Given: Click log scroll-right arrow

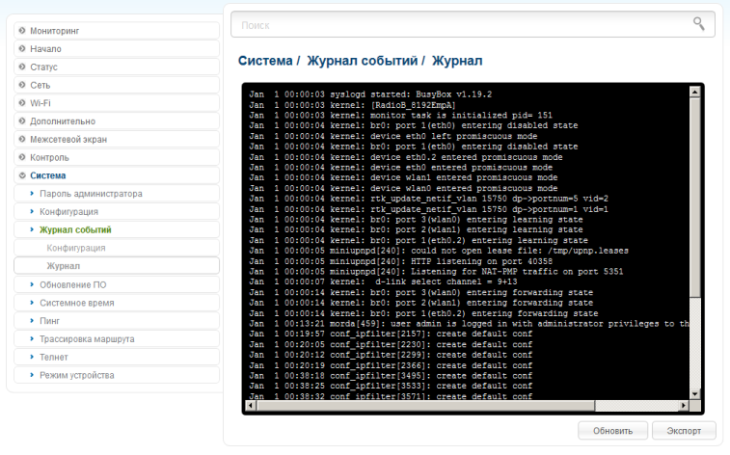Looking at the screenshot, I should click(x=684, y=405).
